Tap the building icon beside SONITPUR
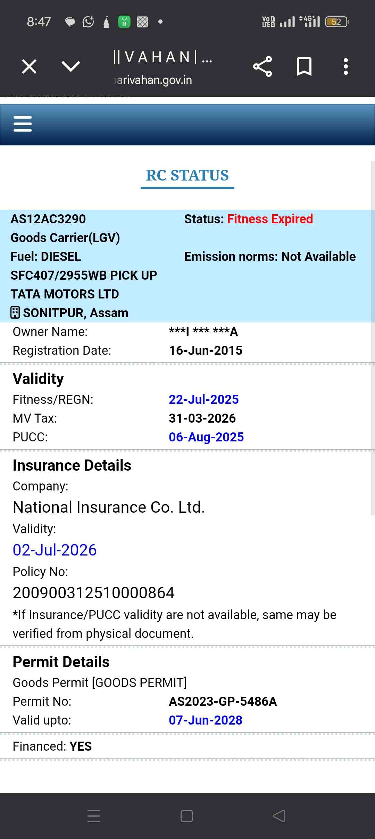The height and width of the screenshot is (839, 375). click(15, 313)
